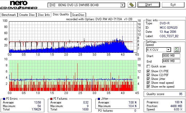186x113 pixels.
Task: Expand the 6 X CLV speed dropdown arrow
Action: (x=168, y=49)
